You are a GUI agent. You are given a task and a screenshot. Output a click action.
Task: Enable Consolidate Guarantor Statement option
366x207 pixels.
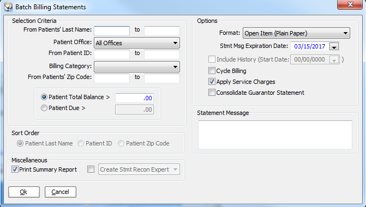click(x=212, y=93)
